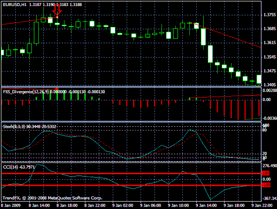Click the red CCI 100 level tag
The height and width of the screenshot is (209, 277).
point(266,173)
